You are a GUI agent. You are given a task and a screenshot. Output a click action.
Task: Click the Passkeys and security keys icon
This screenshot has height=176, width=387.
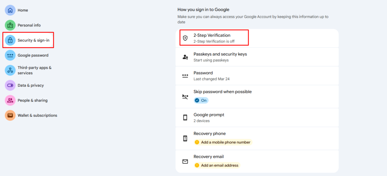(x=185, y=57)
